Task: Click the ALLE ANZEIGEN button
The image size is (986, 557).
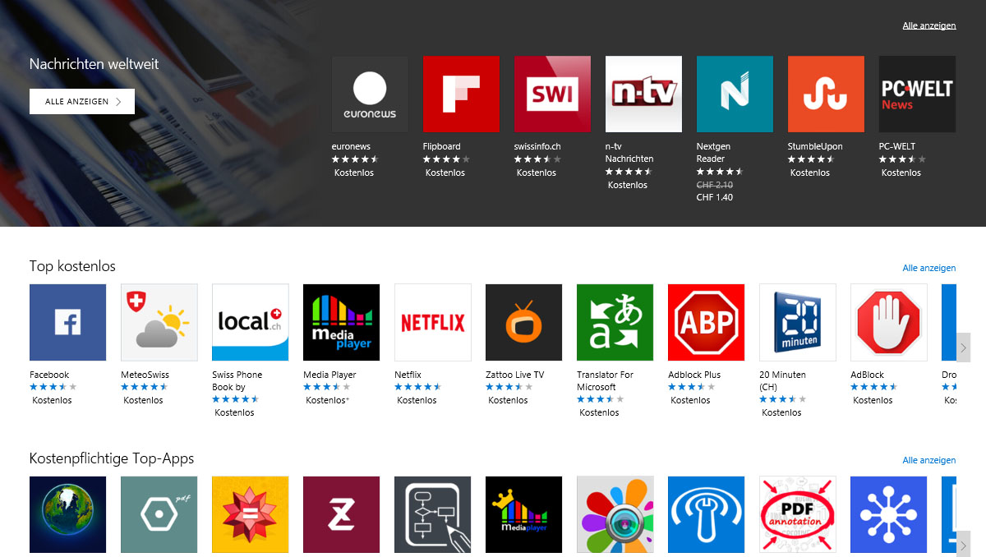Action: pyautogui.click(x=82, y=101)
